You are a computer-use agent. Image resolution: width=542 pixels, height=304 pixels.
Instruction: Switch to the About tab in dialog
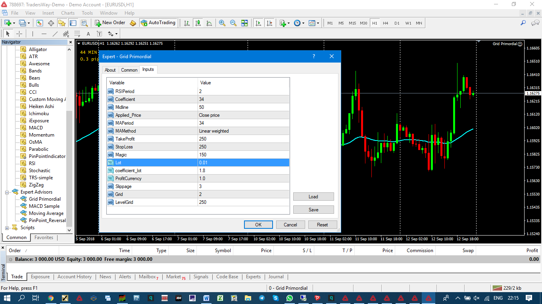pyautogui.click(x=110, y=70)
